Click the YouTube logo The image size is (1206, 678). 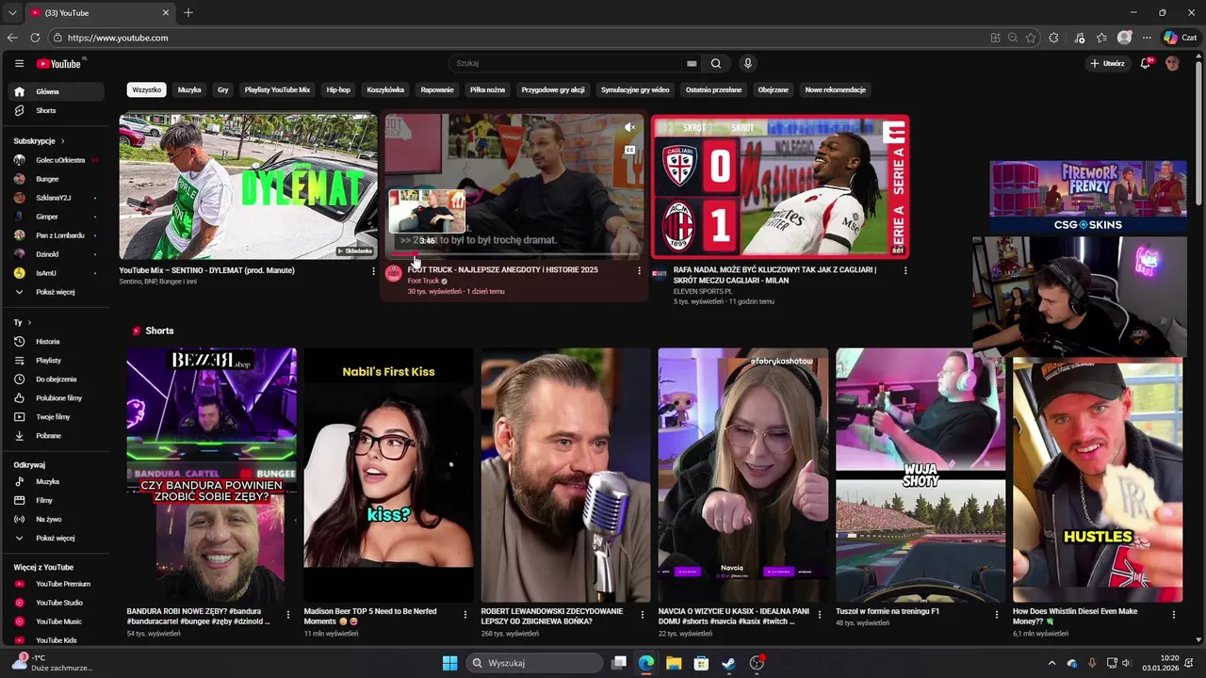60,63
